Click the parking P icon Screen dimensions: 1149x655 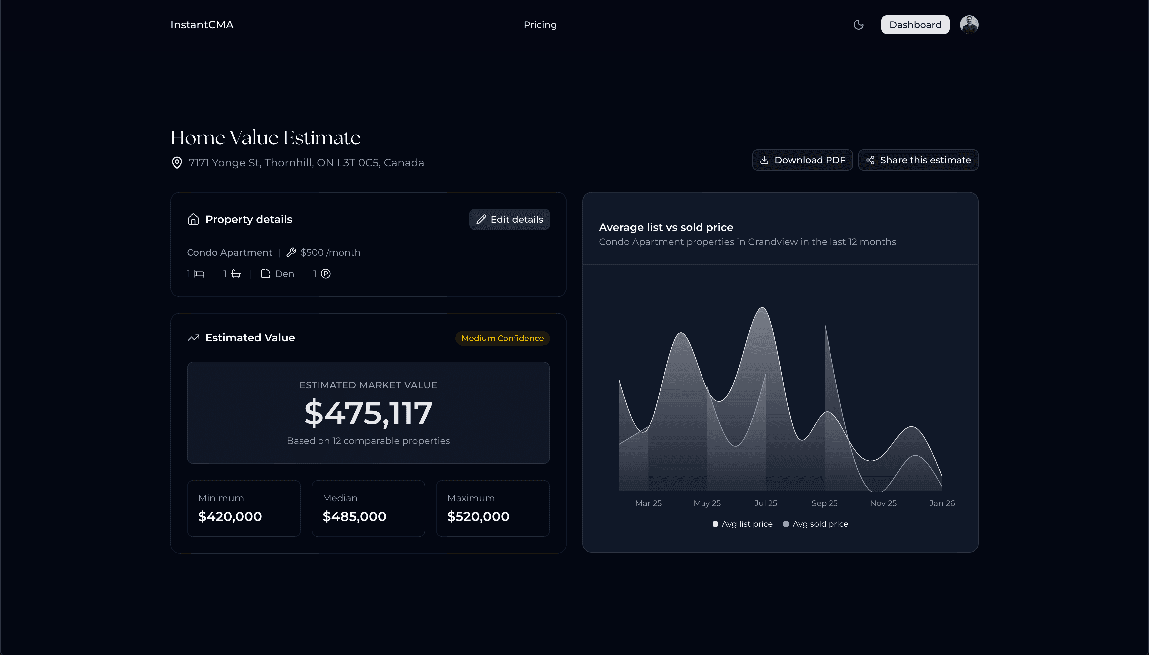pyautogui.click(x=326, y=274)
